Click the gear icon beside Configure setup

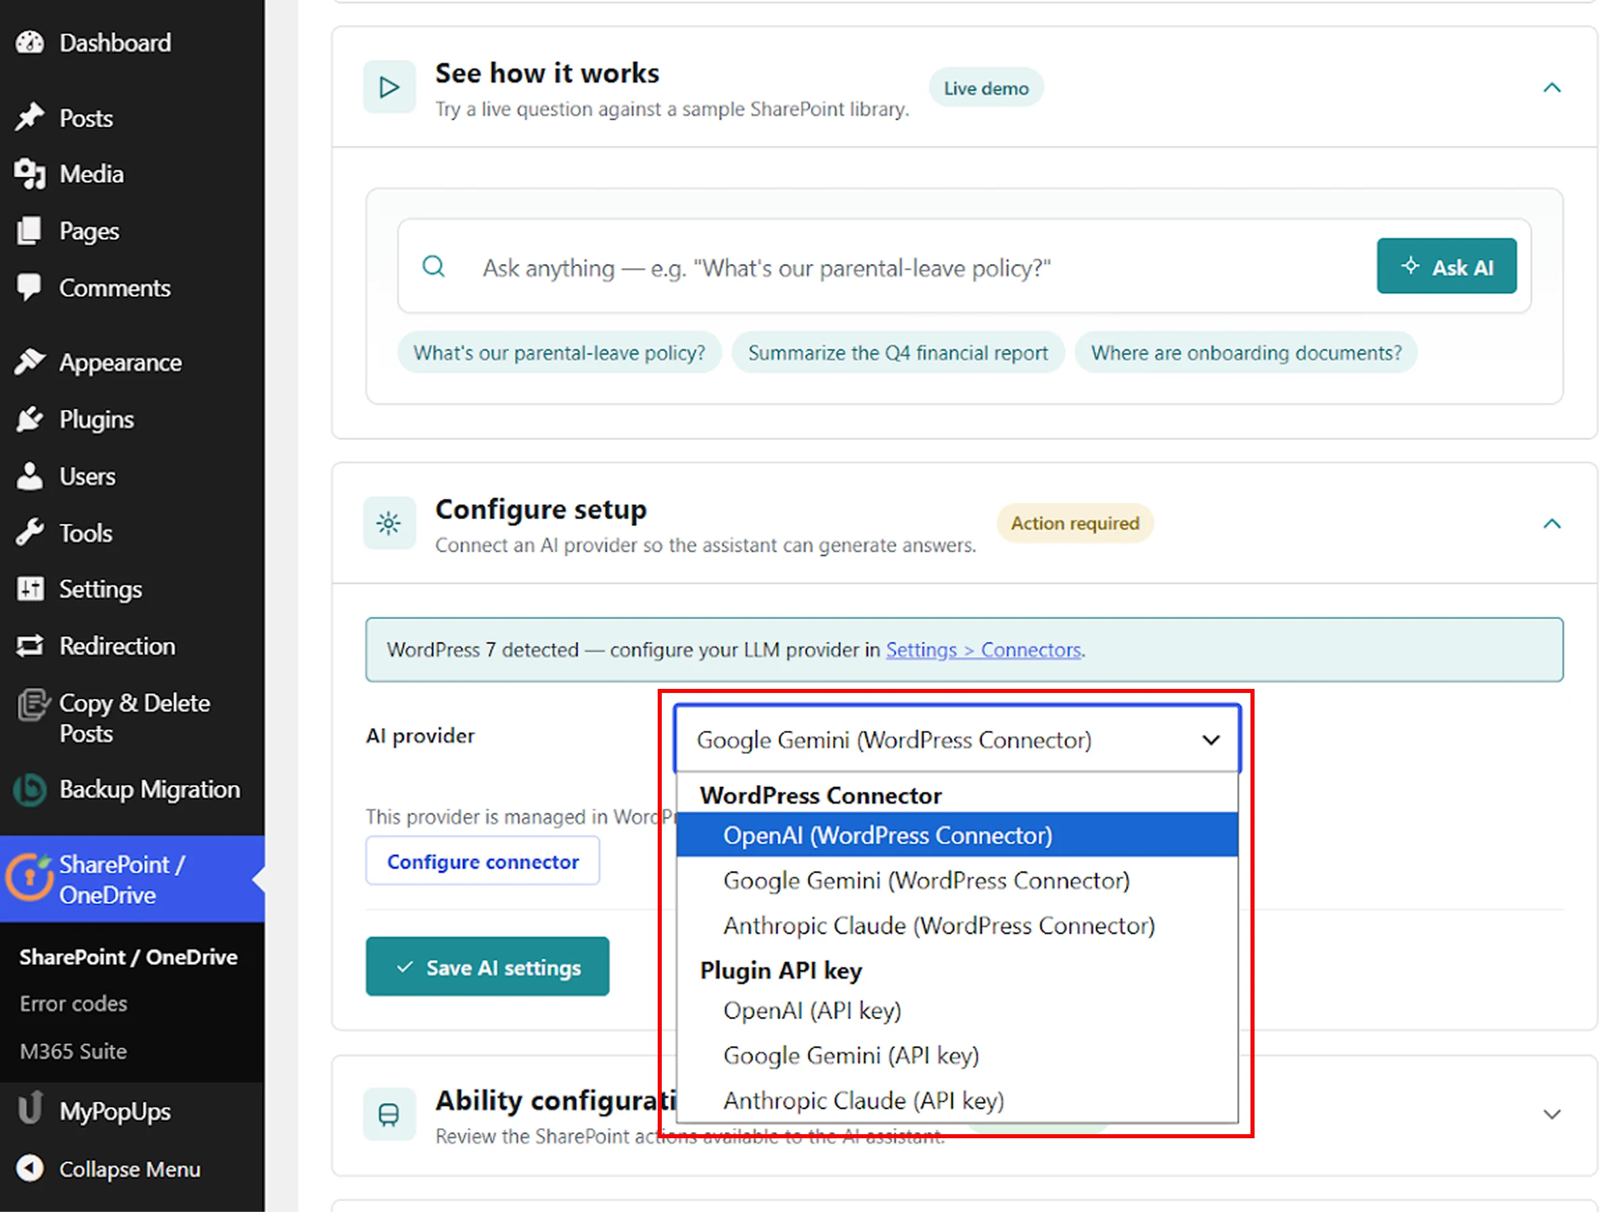point(390,523)
